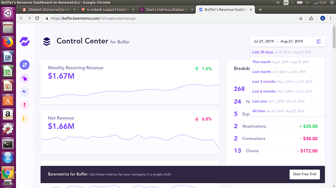Open the Chrome profile avatar
The width and height of the screenshot is (336, 188).
tap(322, 18)
